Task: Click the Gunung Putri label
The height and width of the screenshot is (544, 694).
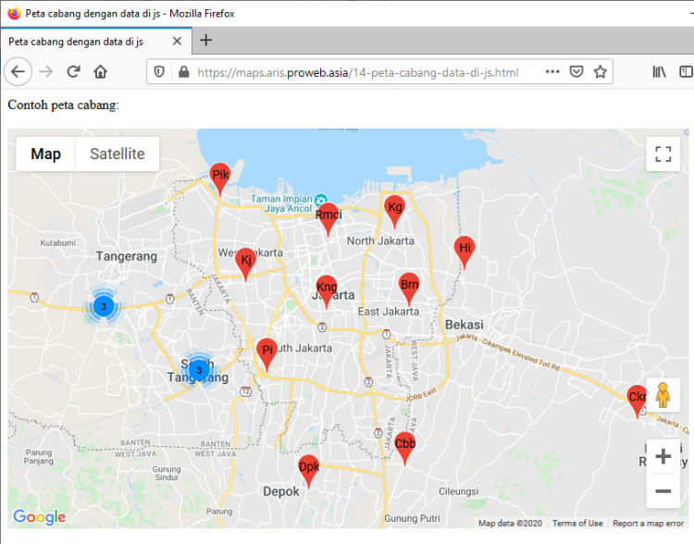Action: 412,518
